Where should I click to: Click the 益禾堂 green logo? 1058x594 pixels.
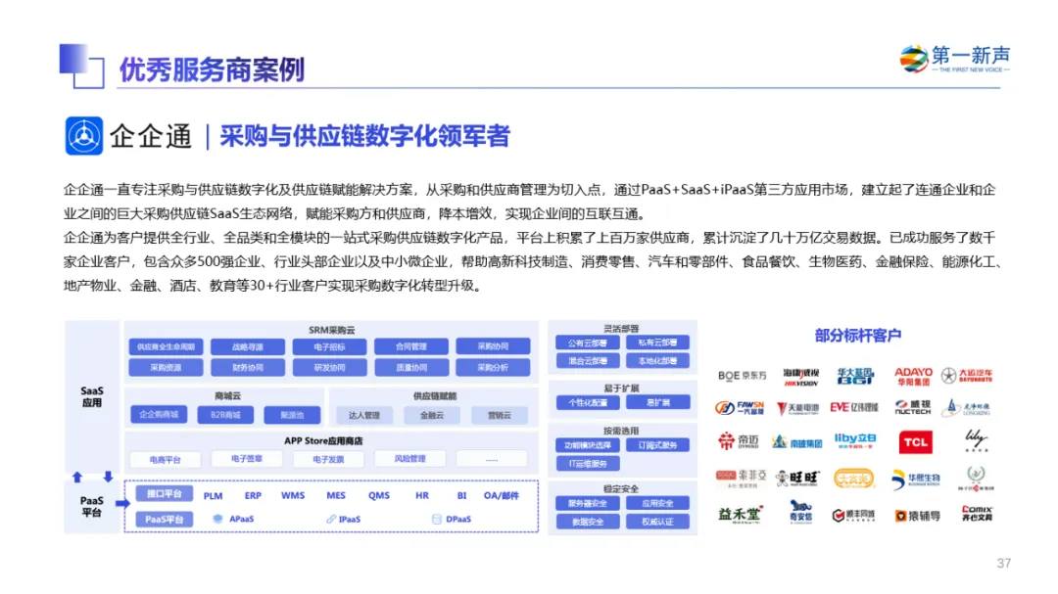click(741, 515)
